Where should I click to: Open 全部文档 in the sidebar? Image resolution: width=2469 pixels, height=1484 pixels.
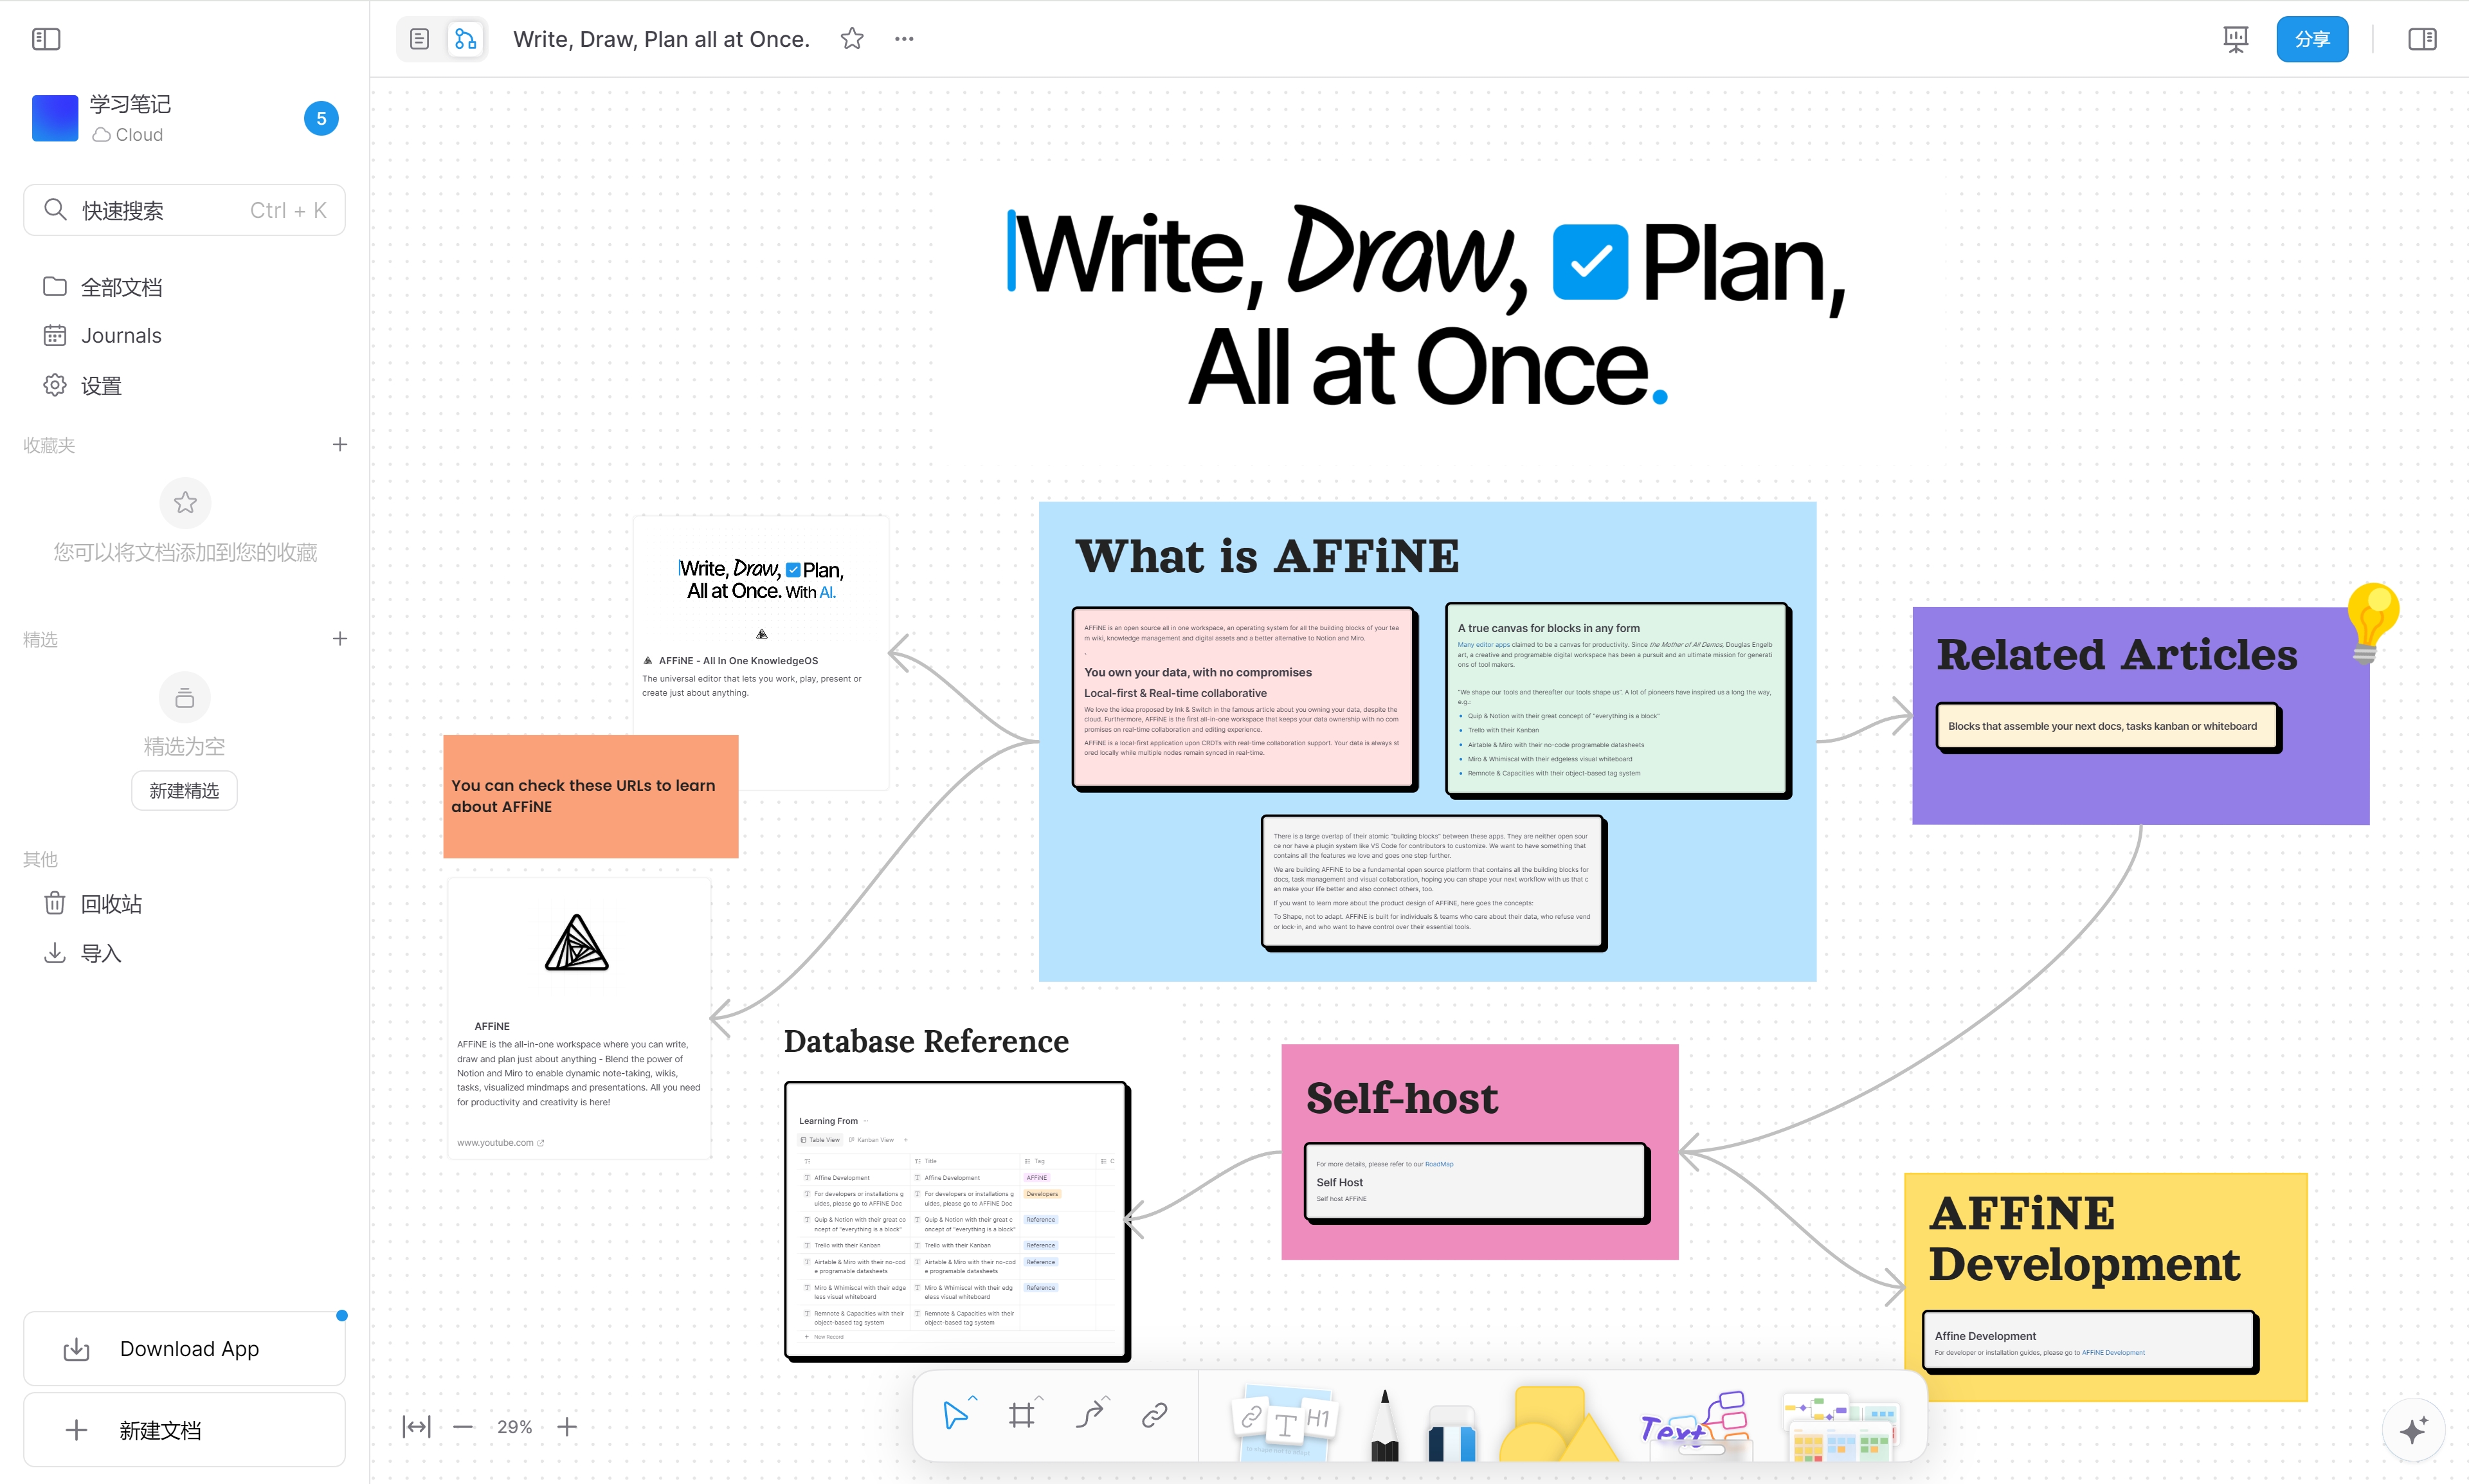coord(121,287)
